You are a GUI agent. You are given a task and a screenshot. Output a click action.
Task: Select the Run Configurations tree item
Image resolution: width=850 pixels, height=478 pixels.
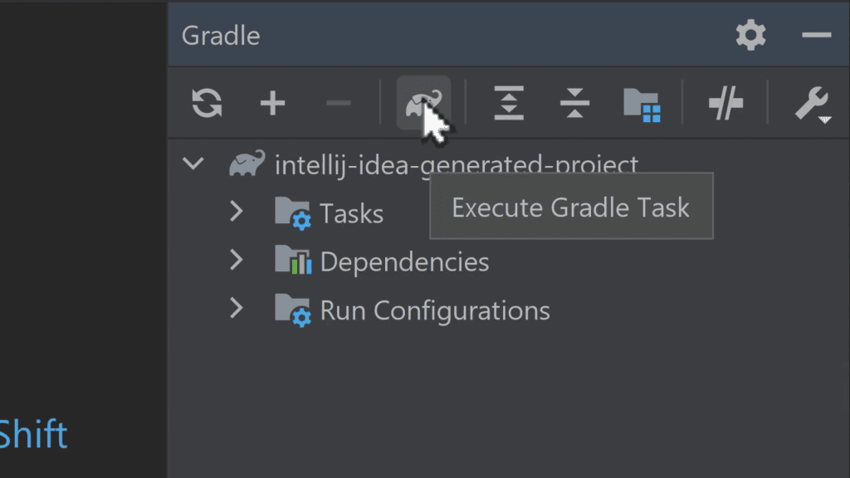[x=434, y=311]
